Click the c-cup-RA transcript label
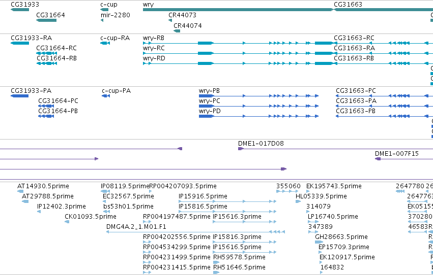 tap(115, 38)
